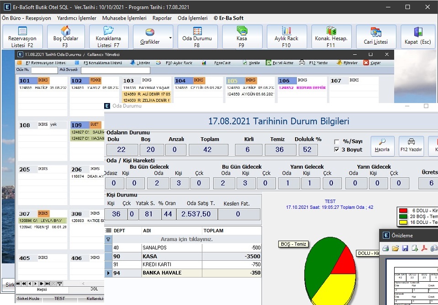This screenshot has height=305, width=438.
Task: Click last record navigator button
Action: tap(47, 284)
